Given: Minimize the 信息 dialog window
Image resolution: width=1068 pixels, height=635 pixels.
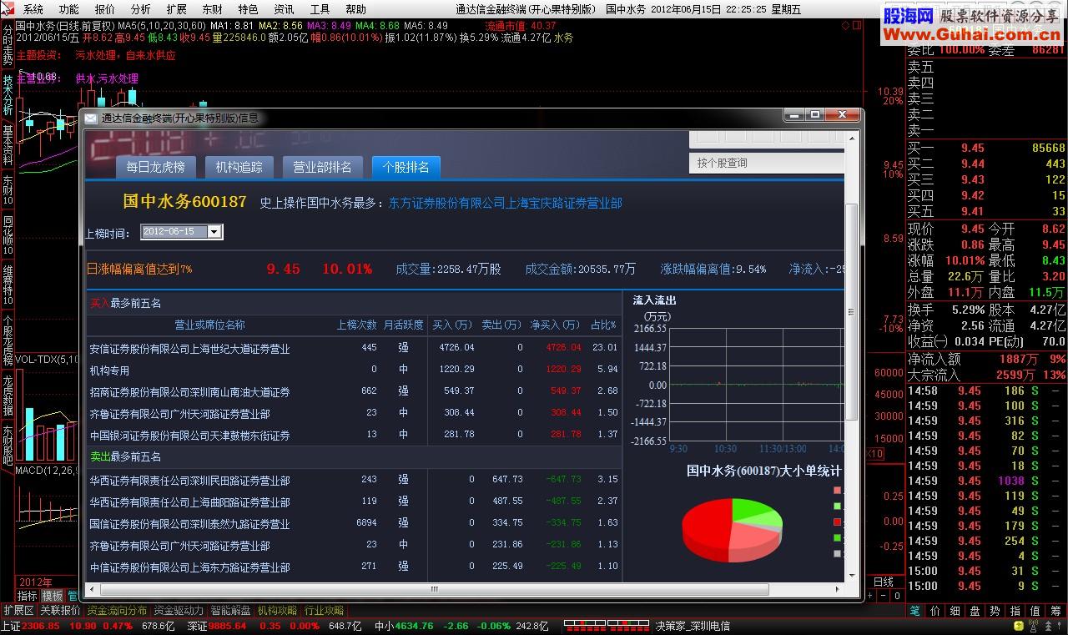Looking at the screenshot, I should (x=793, y=115).
